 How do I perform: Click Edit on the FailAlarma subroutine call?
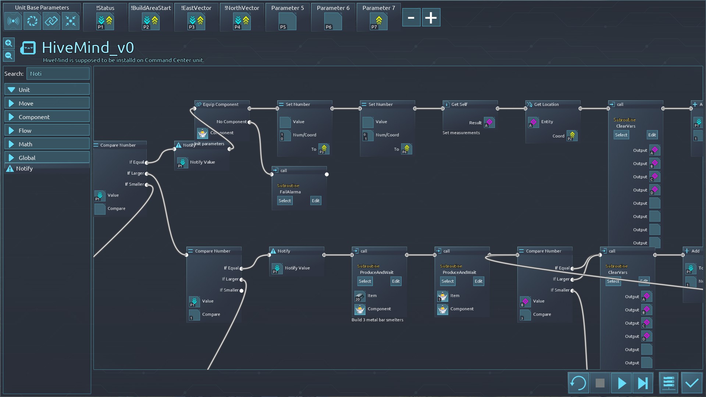(315, 201)
